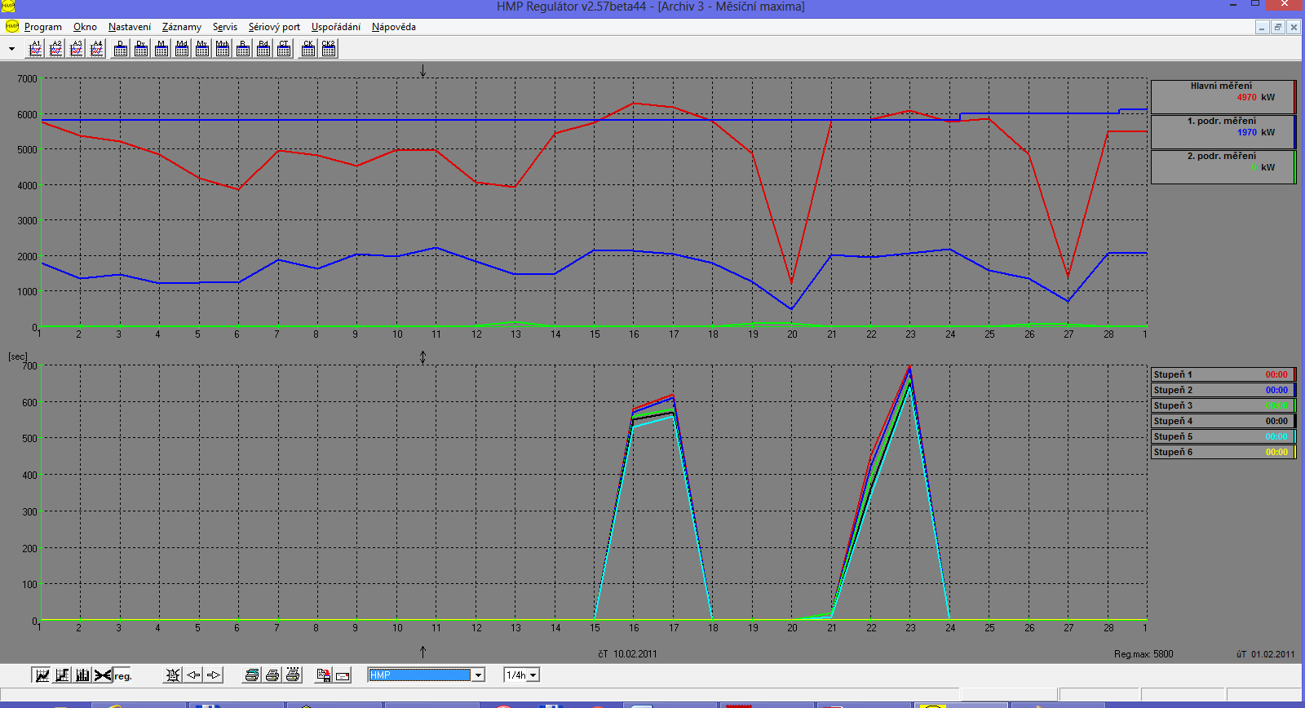Open the Md table view
Screen dimensions: 1305x708
182,49
